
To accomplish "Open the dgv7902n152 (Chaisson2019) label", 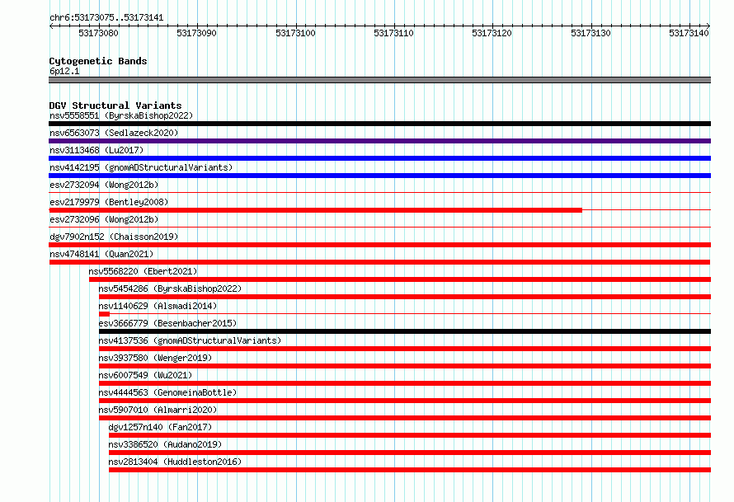I will coord(114,237).
